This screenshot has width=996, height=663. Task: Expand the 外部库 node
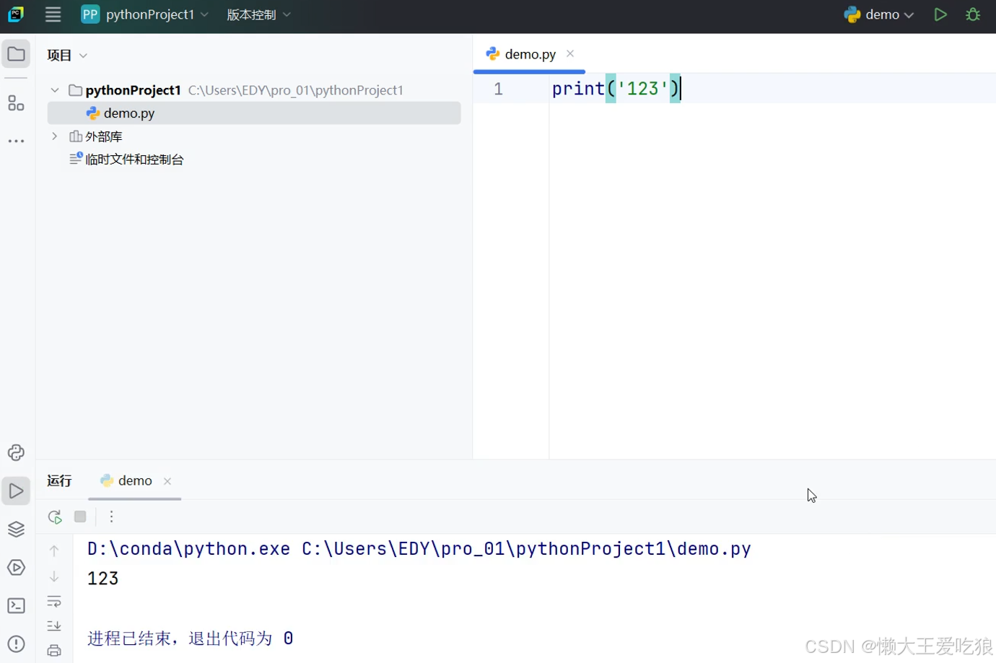pos(55,136)
